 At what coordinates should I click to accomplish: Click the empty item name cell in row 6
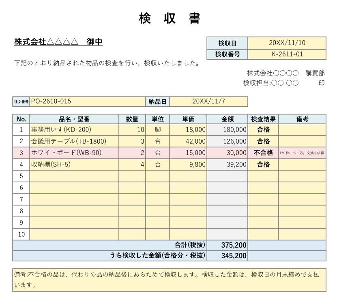click(x=74, y=188)
